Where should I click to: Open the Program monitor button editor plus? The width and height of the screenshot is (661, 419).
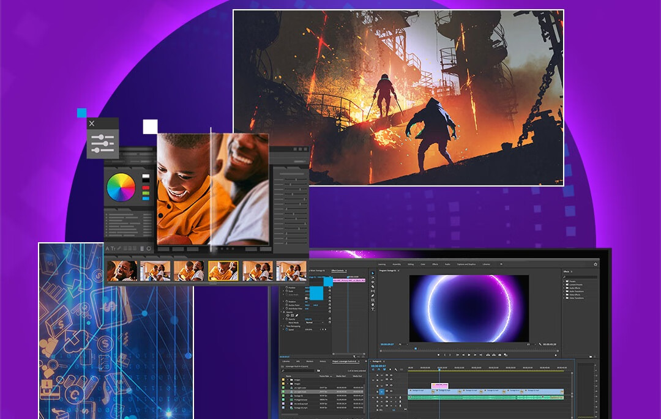click(556, 355)
